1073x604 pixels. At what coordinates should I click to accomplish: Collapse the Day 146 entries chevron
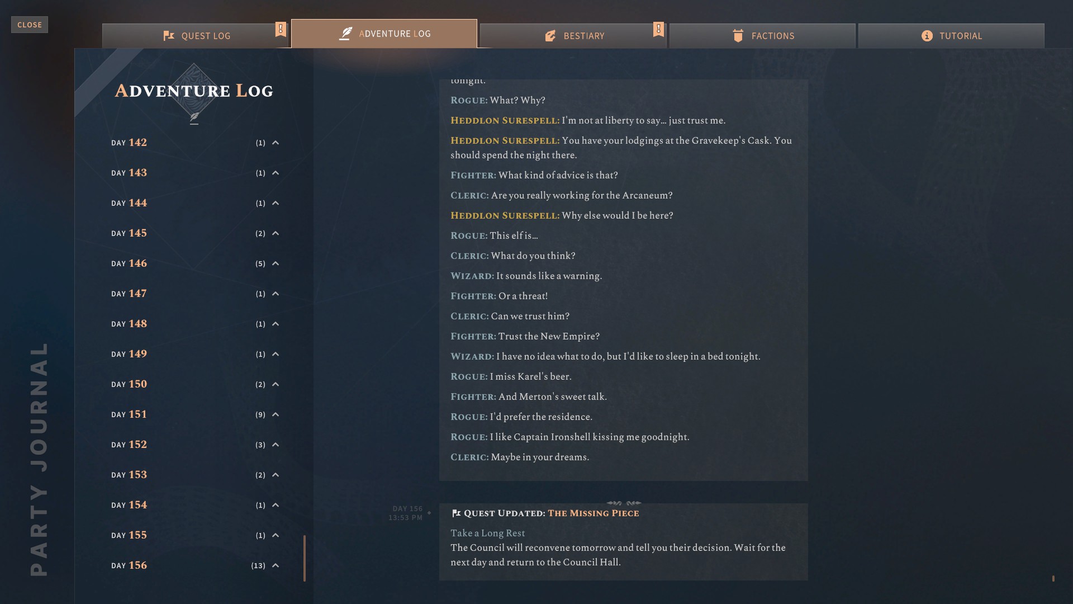coord(276,263)
